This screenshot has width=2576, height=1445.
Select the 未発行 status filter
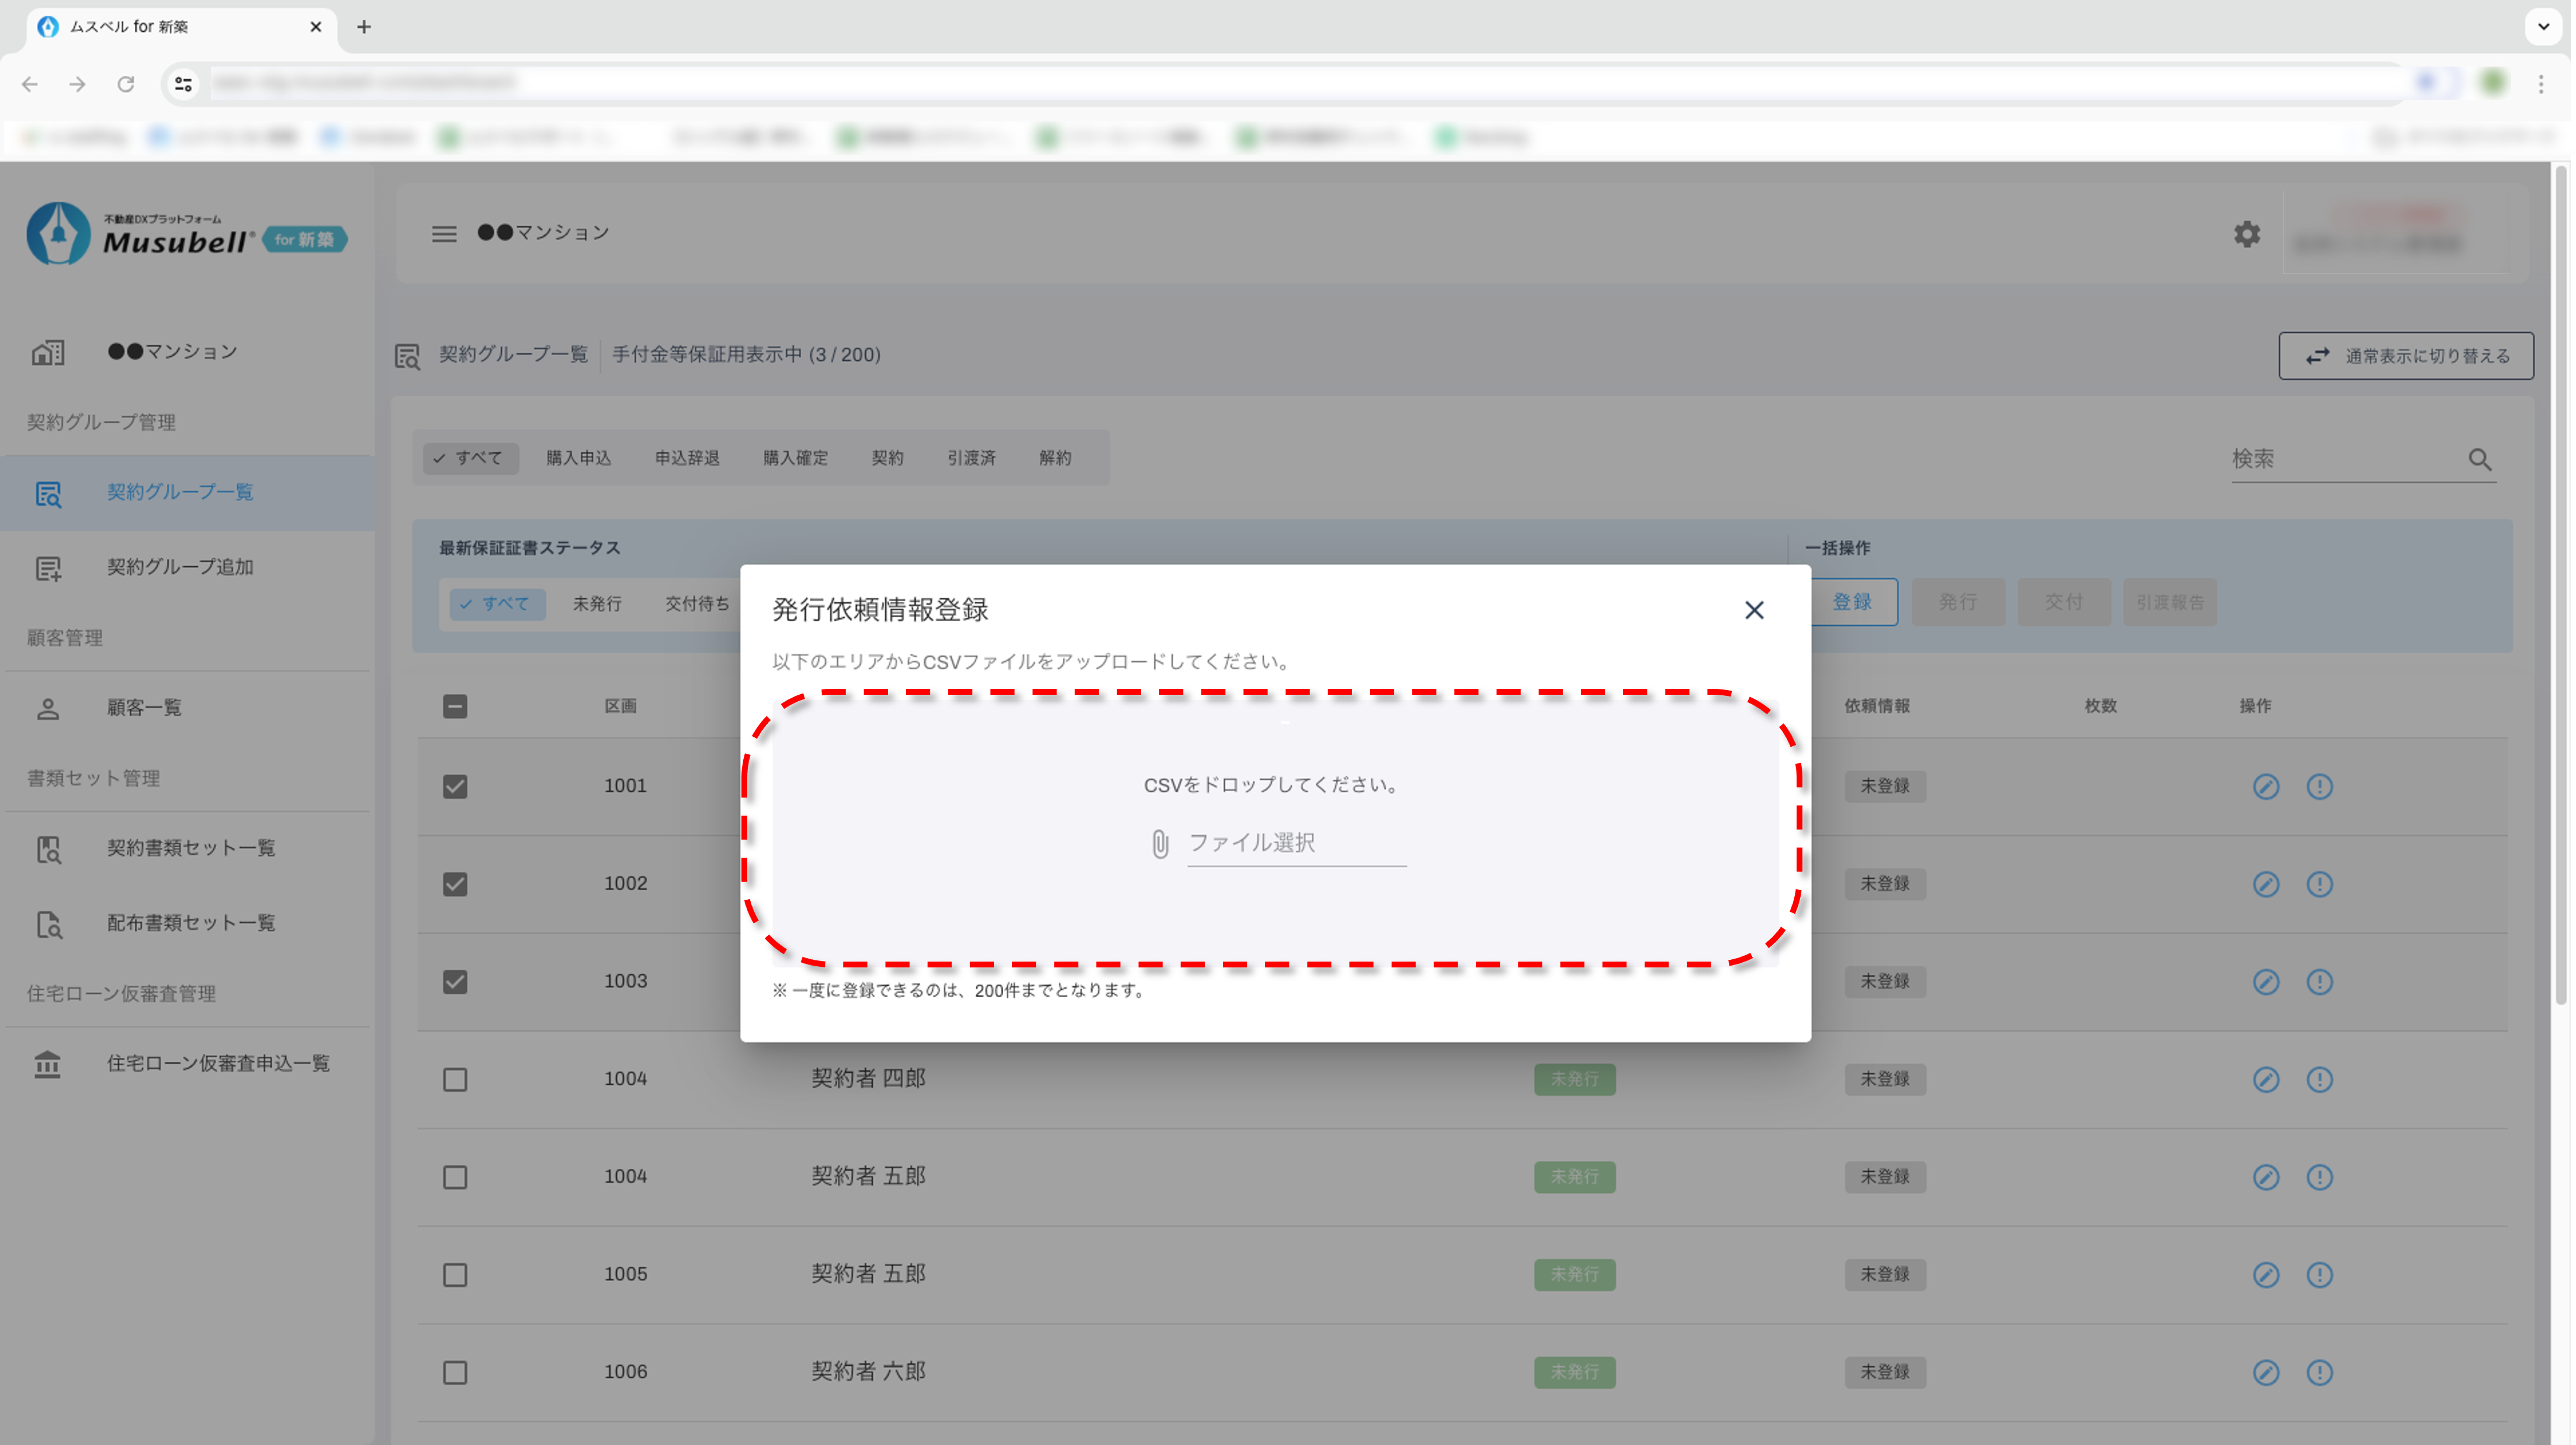point(597,604)
